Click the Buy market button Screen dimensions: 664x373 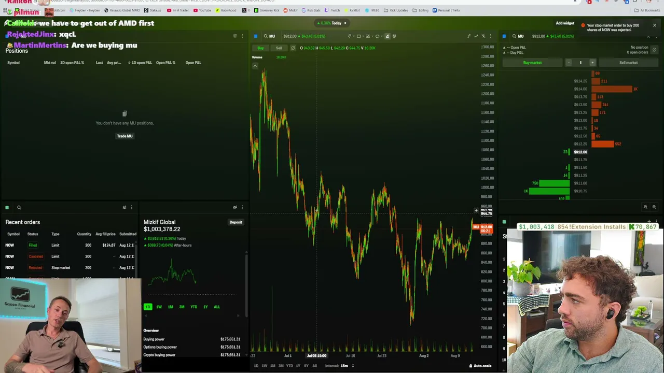[532, 63]
